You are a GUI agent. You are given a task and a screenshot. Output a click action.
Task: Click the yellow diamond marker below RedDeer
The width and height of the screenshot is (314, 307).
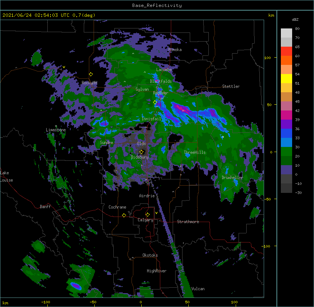coord(155,102)
